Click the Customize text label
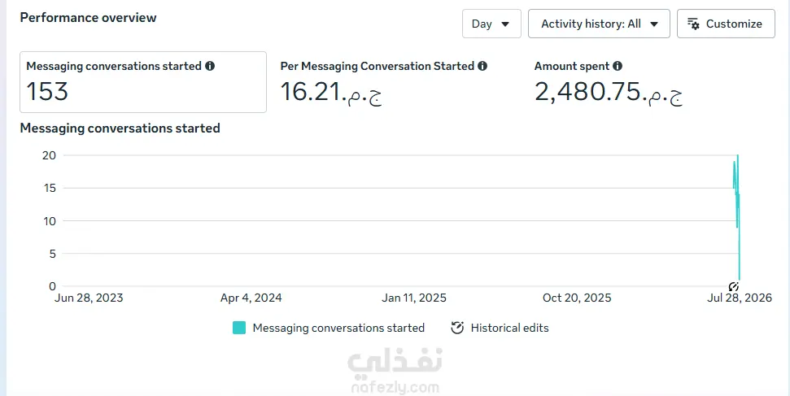Viewport: 790px width, 396px height. [x=734, y=24]
